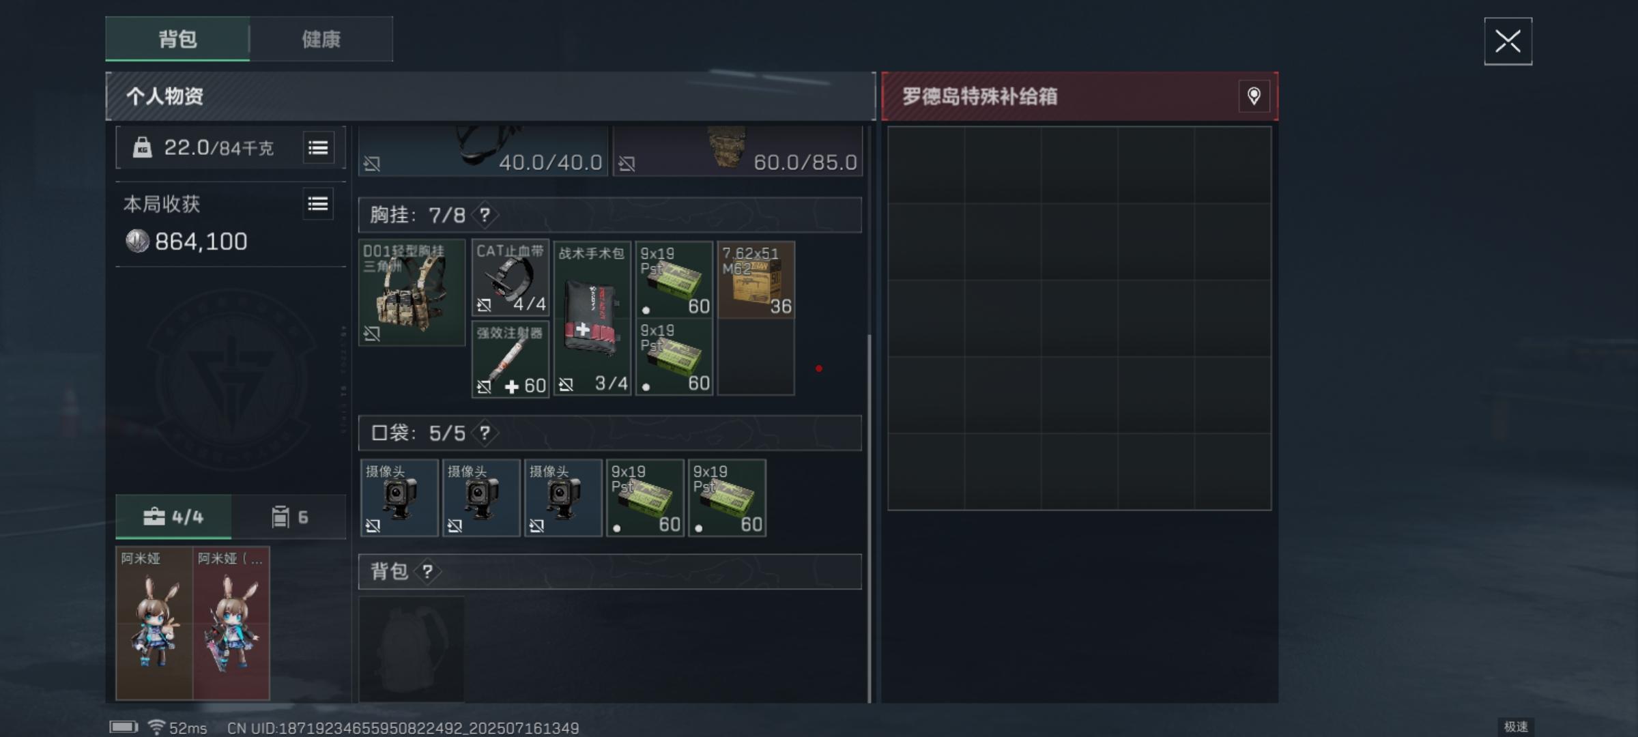The image size is (1638, 737).
Task: Select the 7.62x51 M62 ammo box
Action: [756, 280]
